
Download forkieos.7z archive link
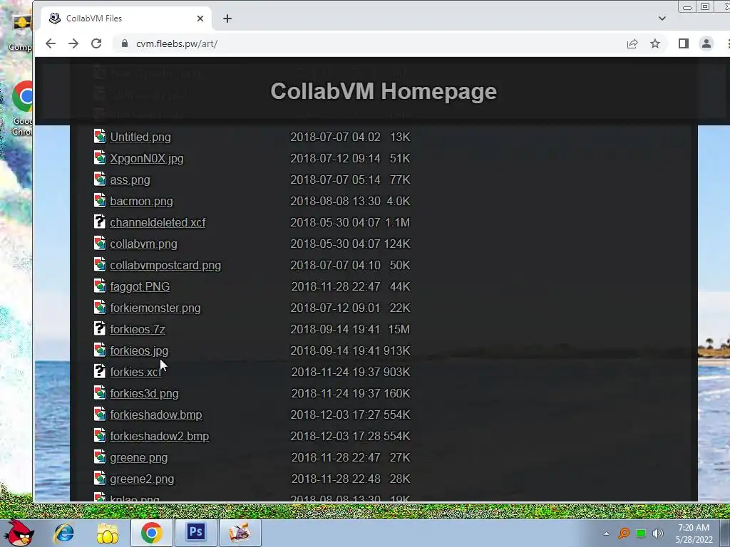[138, 330]
